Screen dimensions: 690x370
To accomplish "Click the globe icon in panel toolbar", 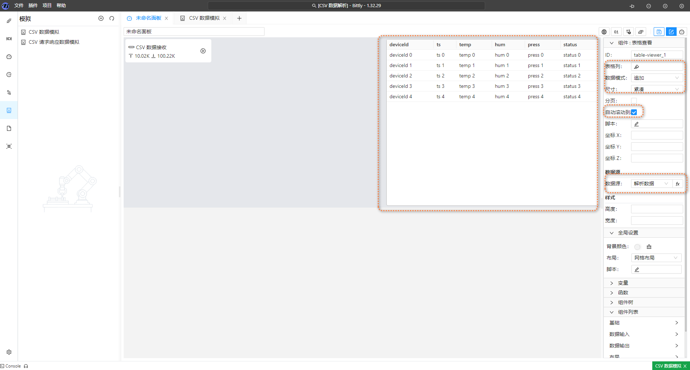I will click(604, 32).
